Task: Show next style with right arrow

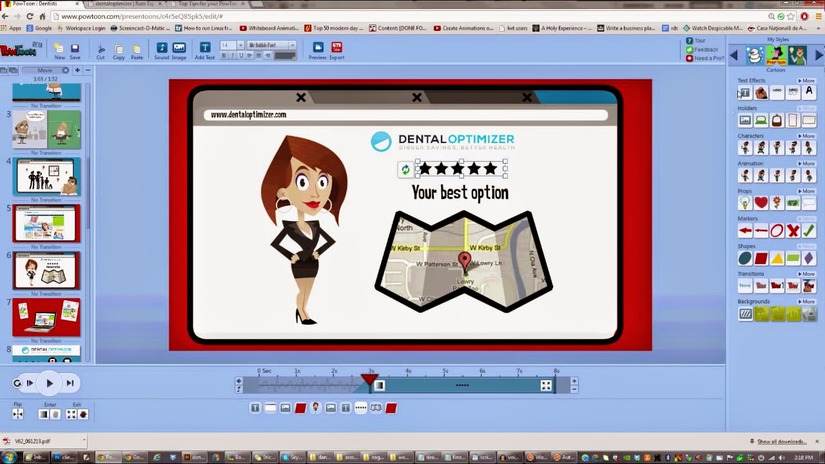Action: tap(819, 56)
